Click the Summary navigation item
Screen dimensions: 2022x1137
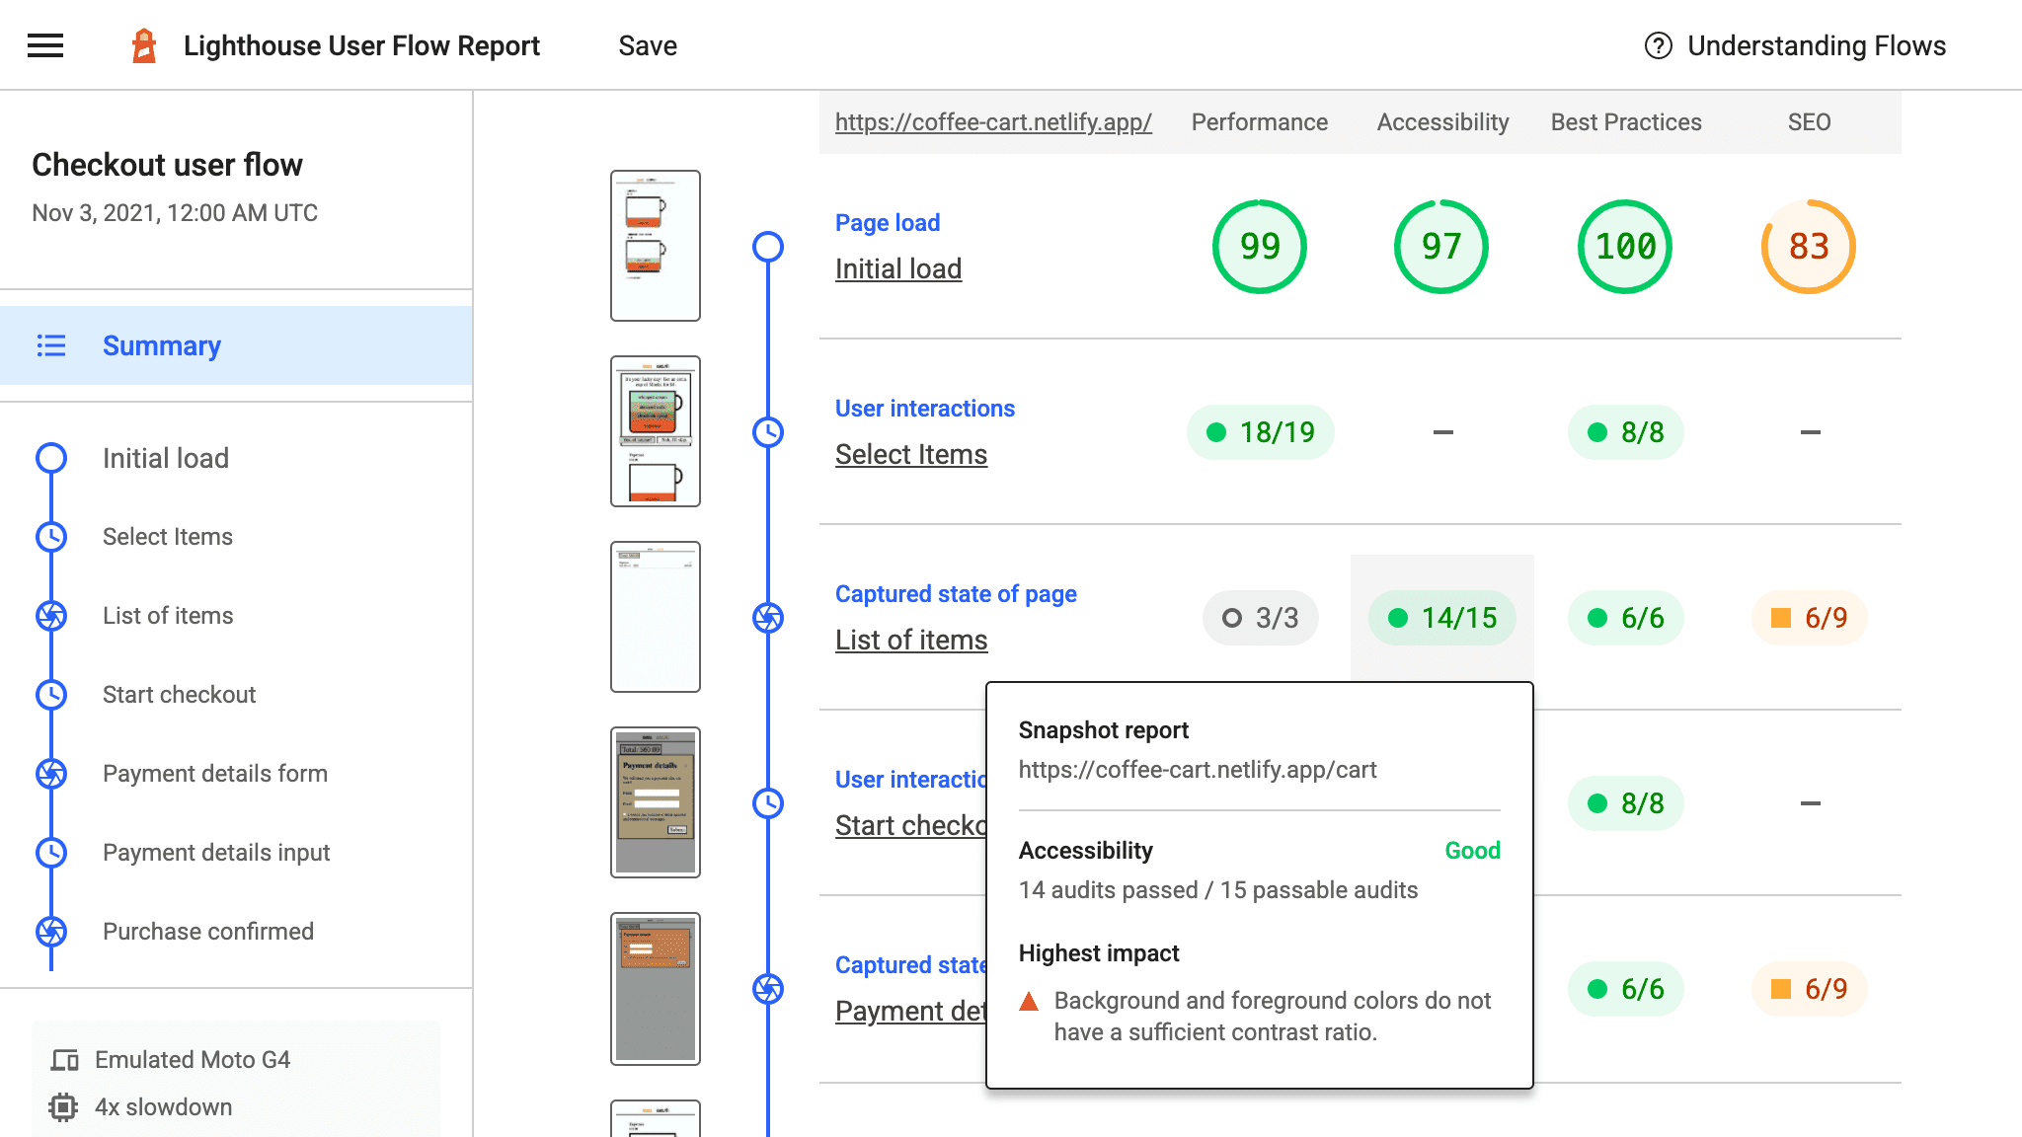(161, 345)
